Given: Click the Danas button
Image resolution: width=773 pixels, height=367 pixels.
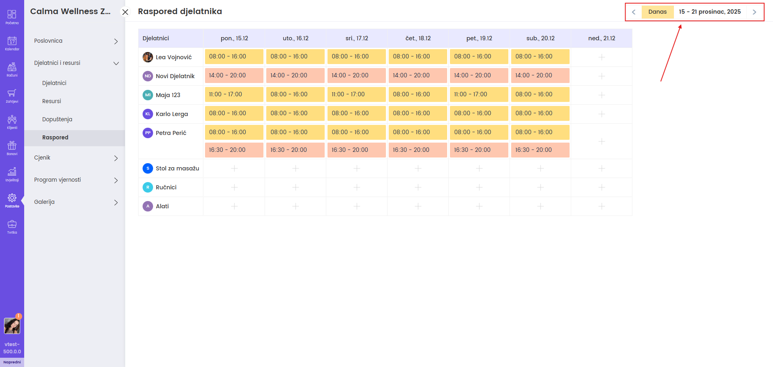Looking at the screenshot, I should click(x=657, y=12).
